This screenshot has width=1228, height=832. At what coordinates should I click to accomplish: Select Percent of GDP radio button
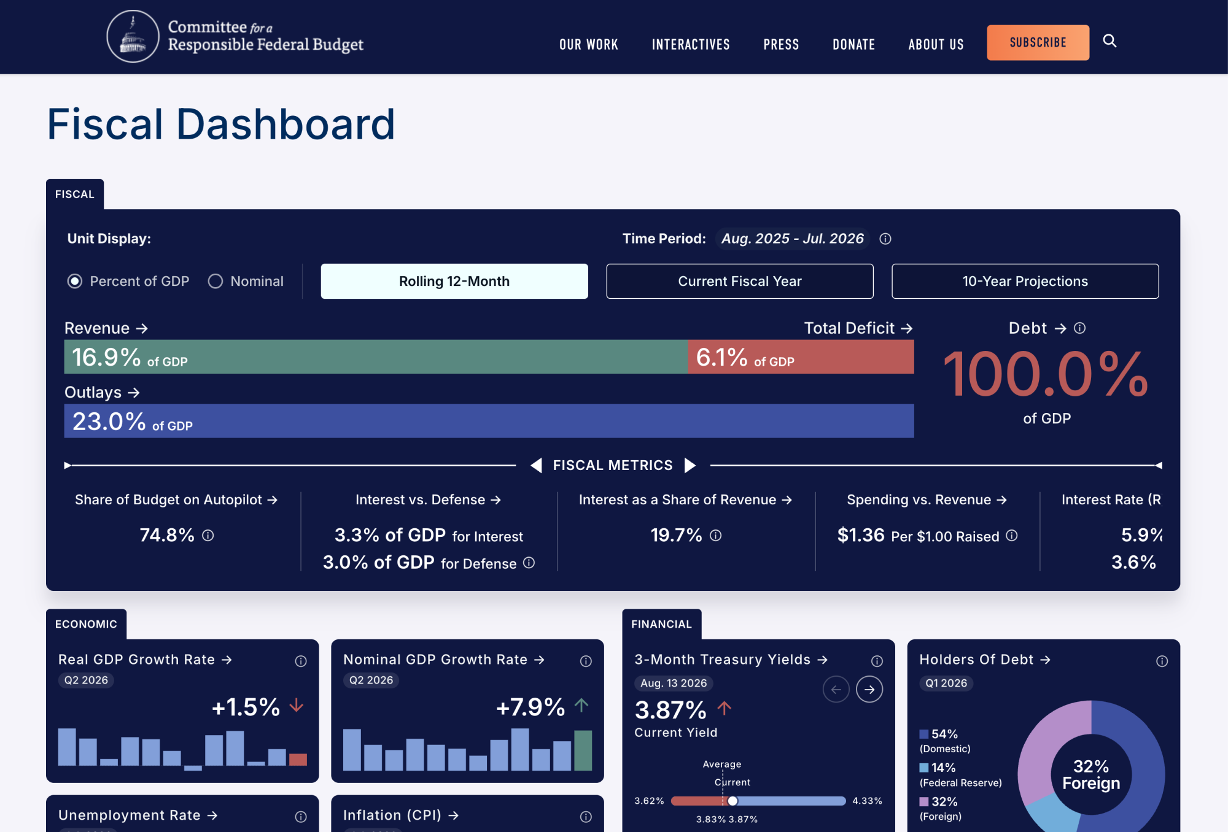75,282
